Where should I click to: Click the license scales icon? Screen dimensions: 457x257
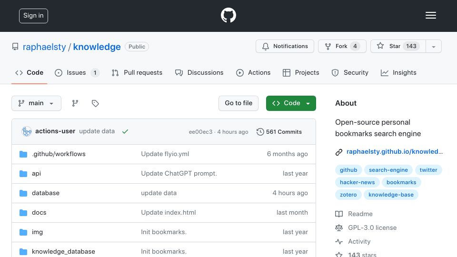coord(339,227)
